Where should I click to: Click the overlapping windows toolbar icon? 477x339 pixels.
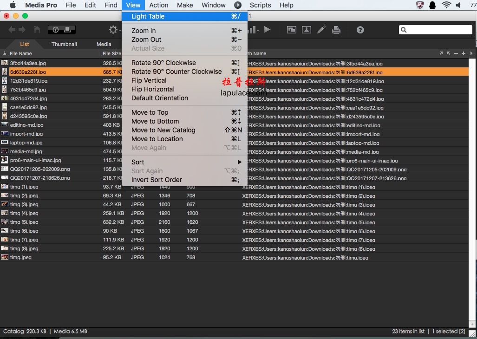pyautogui.click(x=291, y=30)
